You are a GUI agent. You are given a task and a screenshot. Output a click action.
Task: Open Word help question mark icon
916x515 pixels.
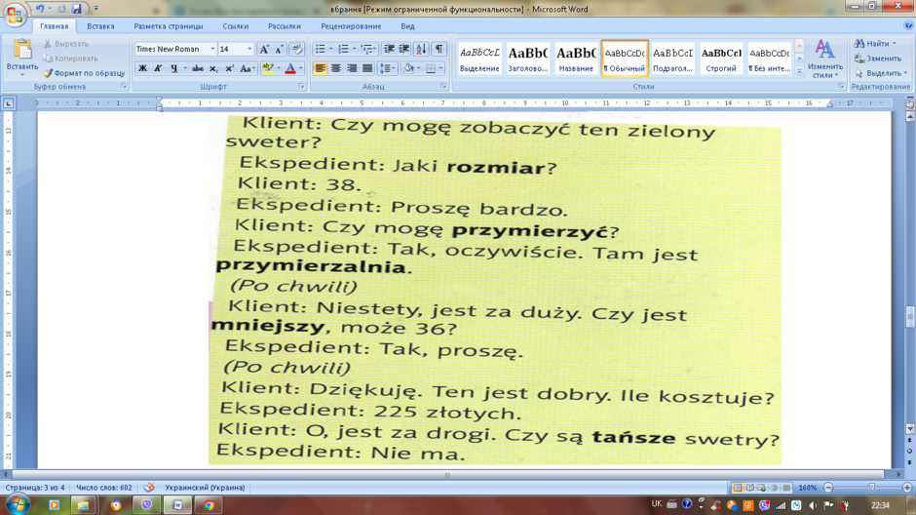pos(908,25)
